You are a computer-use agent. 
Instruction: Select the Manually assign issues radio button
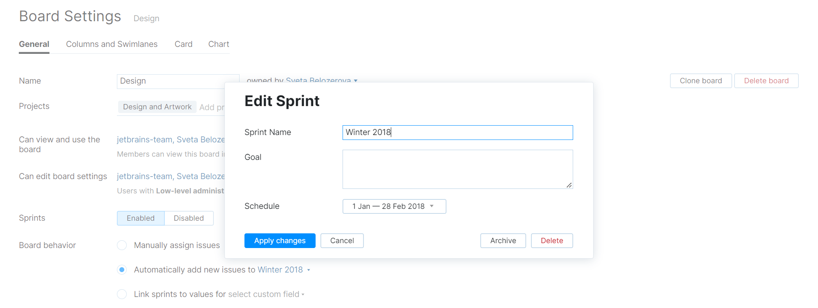coord(122,245)
